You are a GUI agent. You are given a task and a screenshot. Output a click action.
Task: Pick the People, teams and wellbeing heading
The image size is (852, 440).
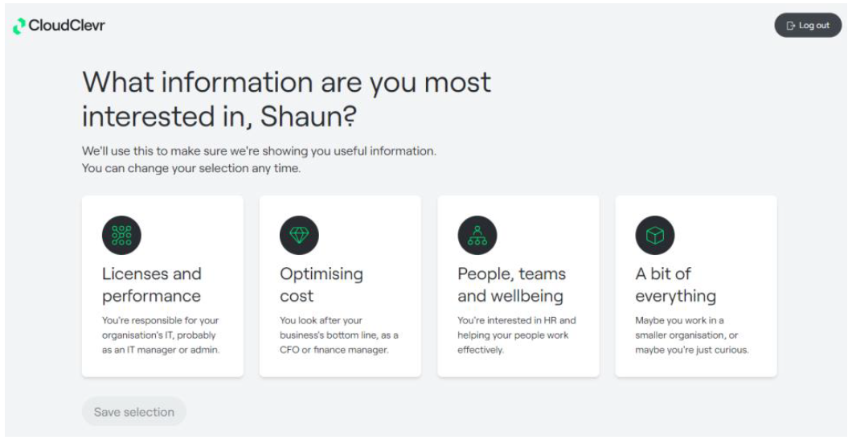click(x=511, y=285)
